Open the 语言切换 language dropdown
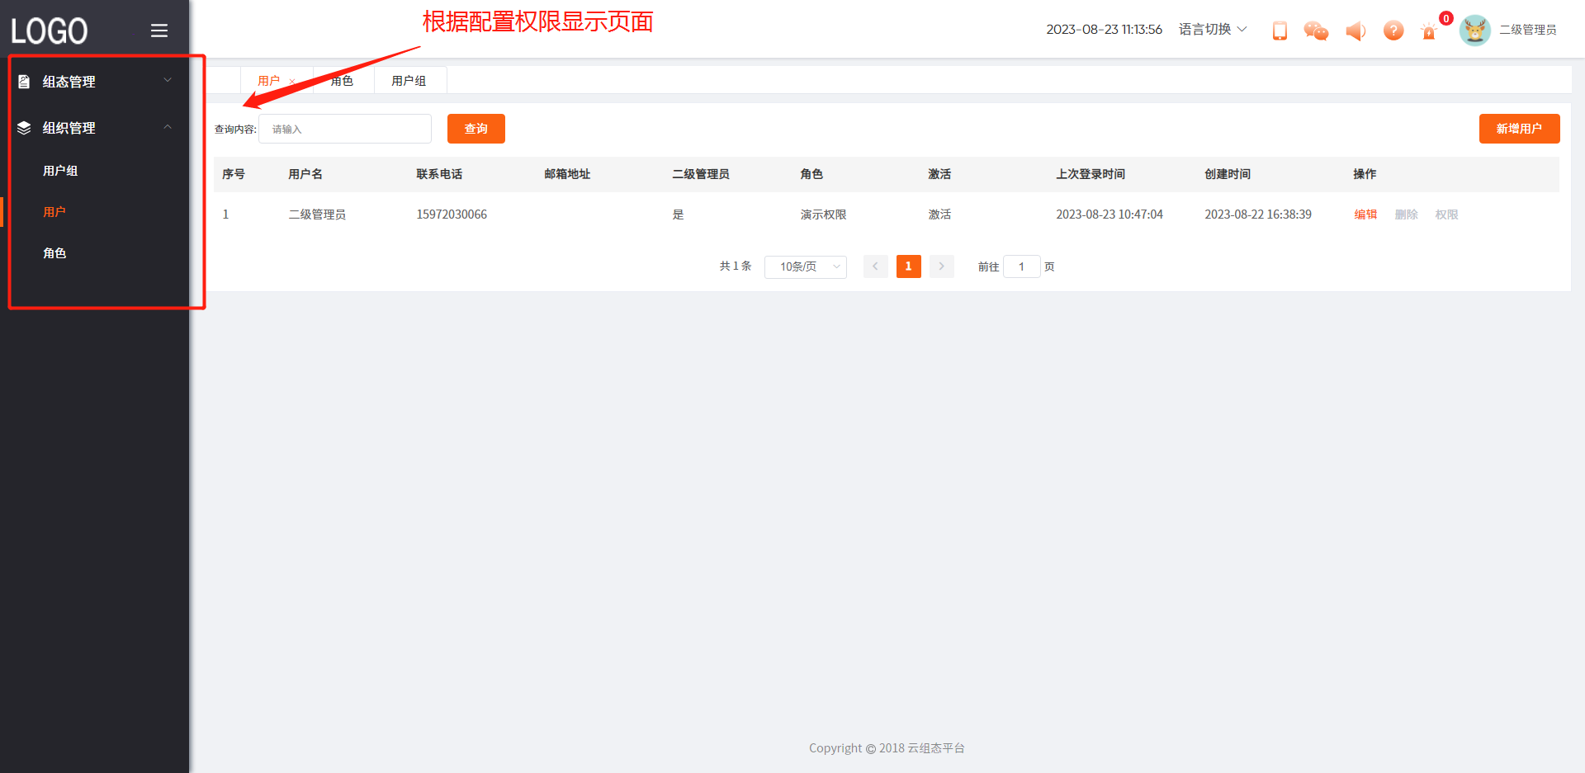This screenshot has height=773, width=1585. pyautogui.click(x=1213, y=30)
